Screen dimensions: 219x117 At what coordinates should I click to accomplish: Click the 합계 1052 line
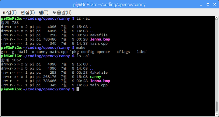tap(11, 60)
